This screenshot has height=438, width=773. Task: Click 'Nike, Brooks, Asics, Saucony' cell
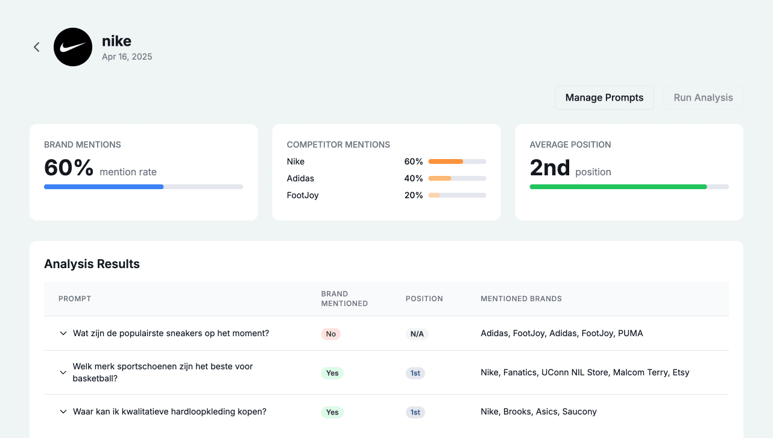538,411
